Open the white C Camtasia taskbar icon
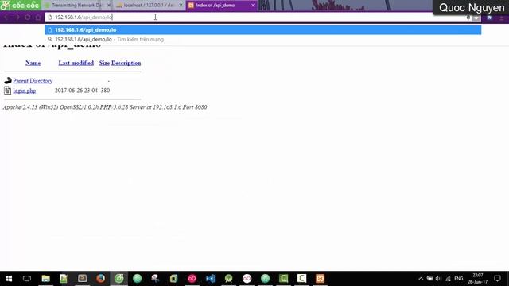 pos(301,279)
